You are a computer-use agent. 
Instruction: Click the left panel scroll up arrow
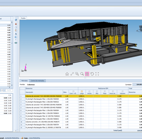(x=12, y=22)
